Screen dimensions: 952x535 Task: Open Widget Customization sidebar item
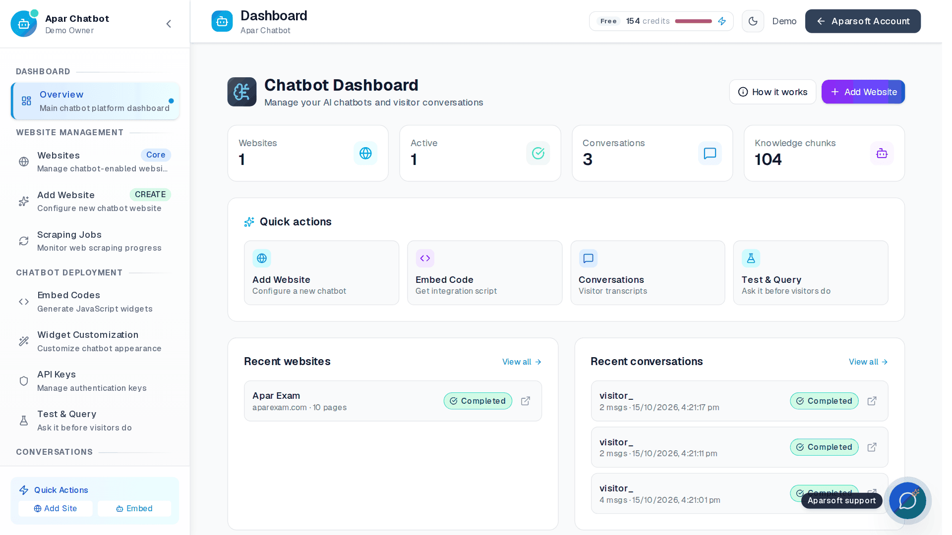95,341
